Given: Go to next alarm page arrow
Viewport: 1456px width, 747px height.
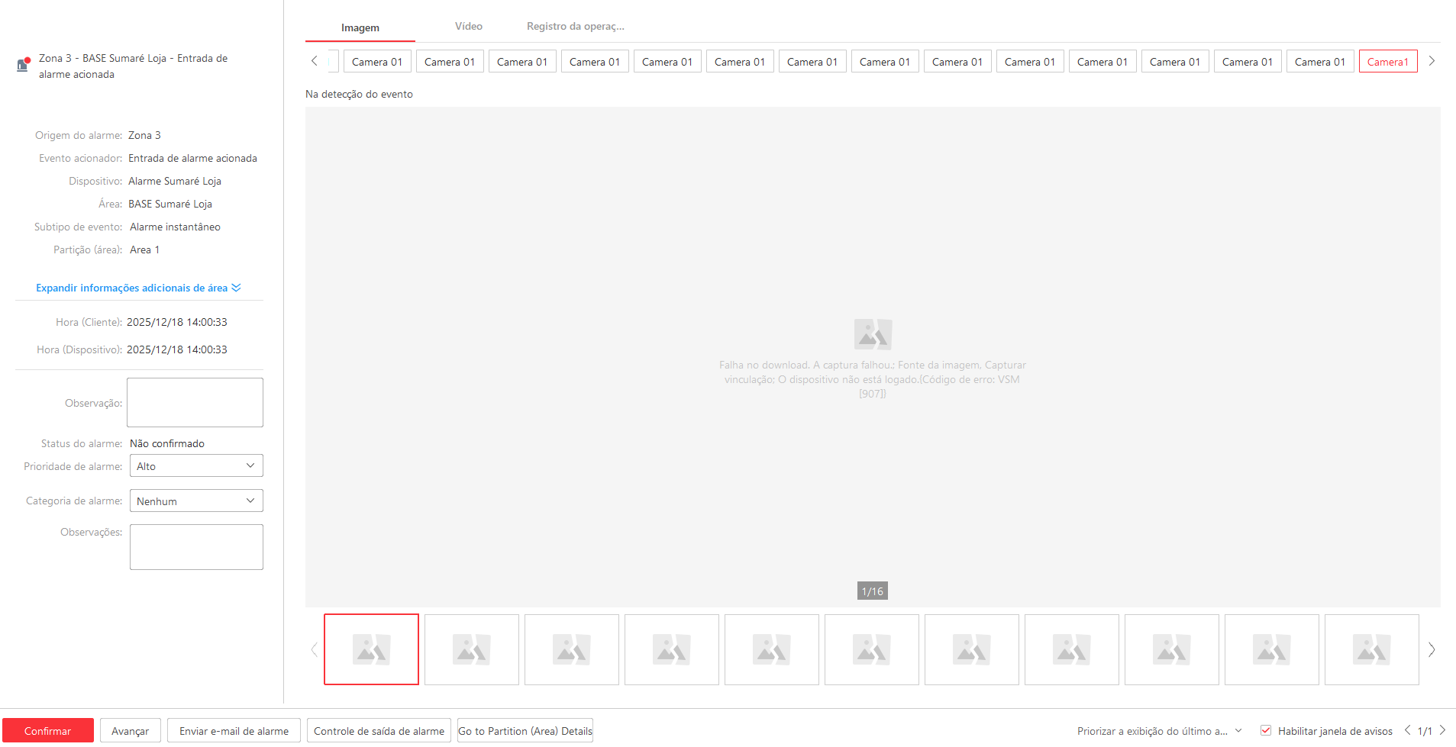Looking at the screenshot, I should coord(1442,730).
